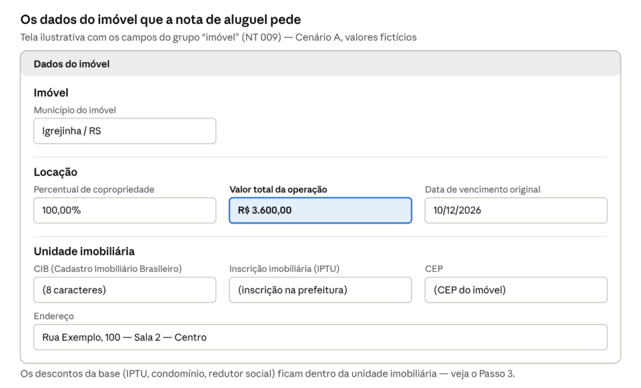Select the Inscrição imobiliária IPTU field
The width and height of the screenshot is (641, 388).
320,290
